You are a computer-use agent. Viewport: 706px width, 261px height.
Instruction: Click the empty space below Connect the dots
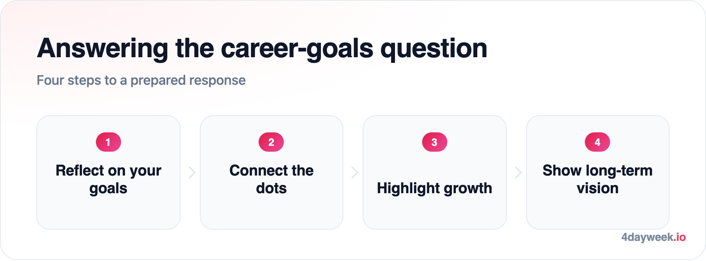point(271,213)
